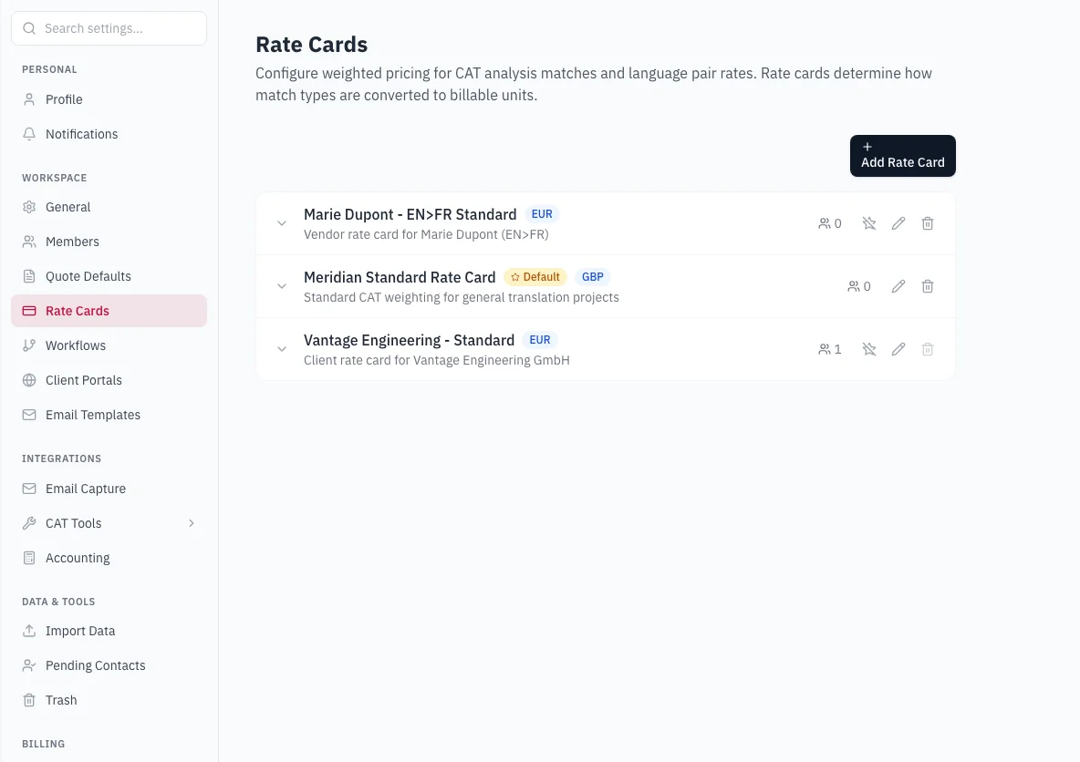Click the trash icon beside Trash in the sidebar

tap(29, 700)
